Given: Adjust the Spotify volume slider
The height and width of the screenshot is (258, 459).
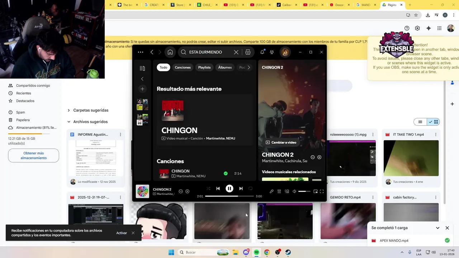Looking at the screenshot, I should click(304, 191).
